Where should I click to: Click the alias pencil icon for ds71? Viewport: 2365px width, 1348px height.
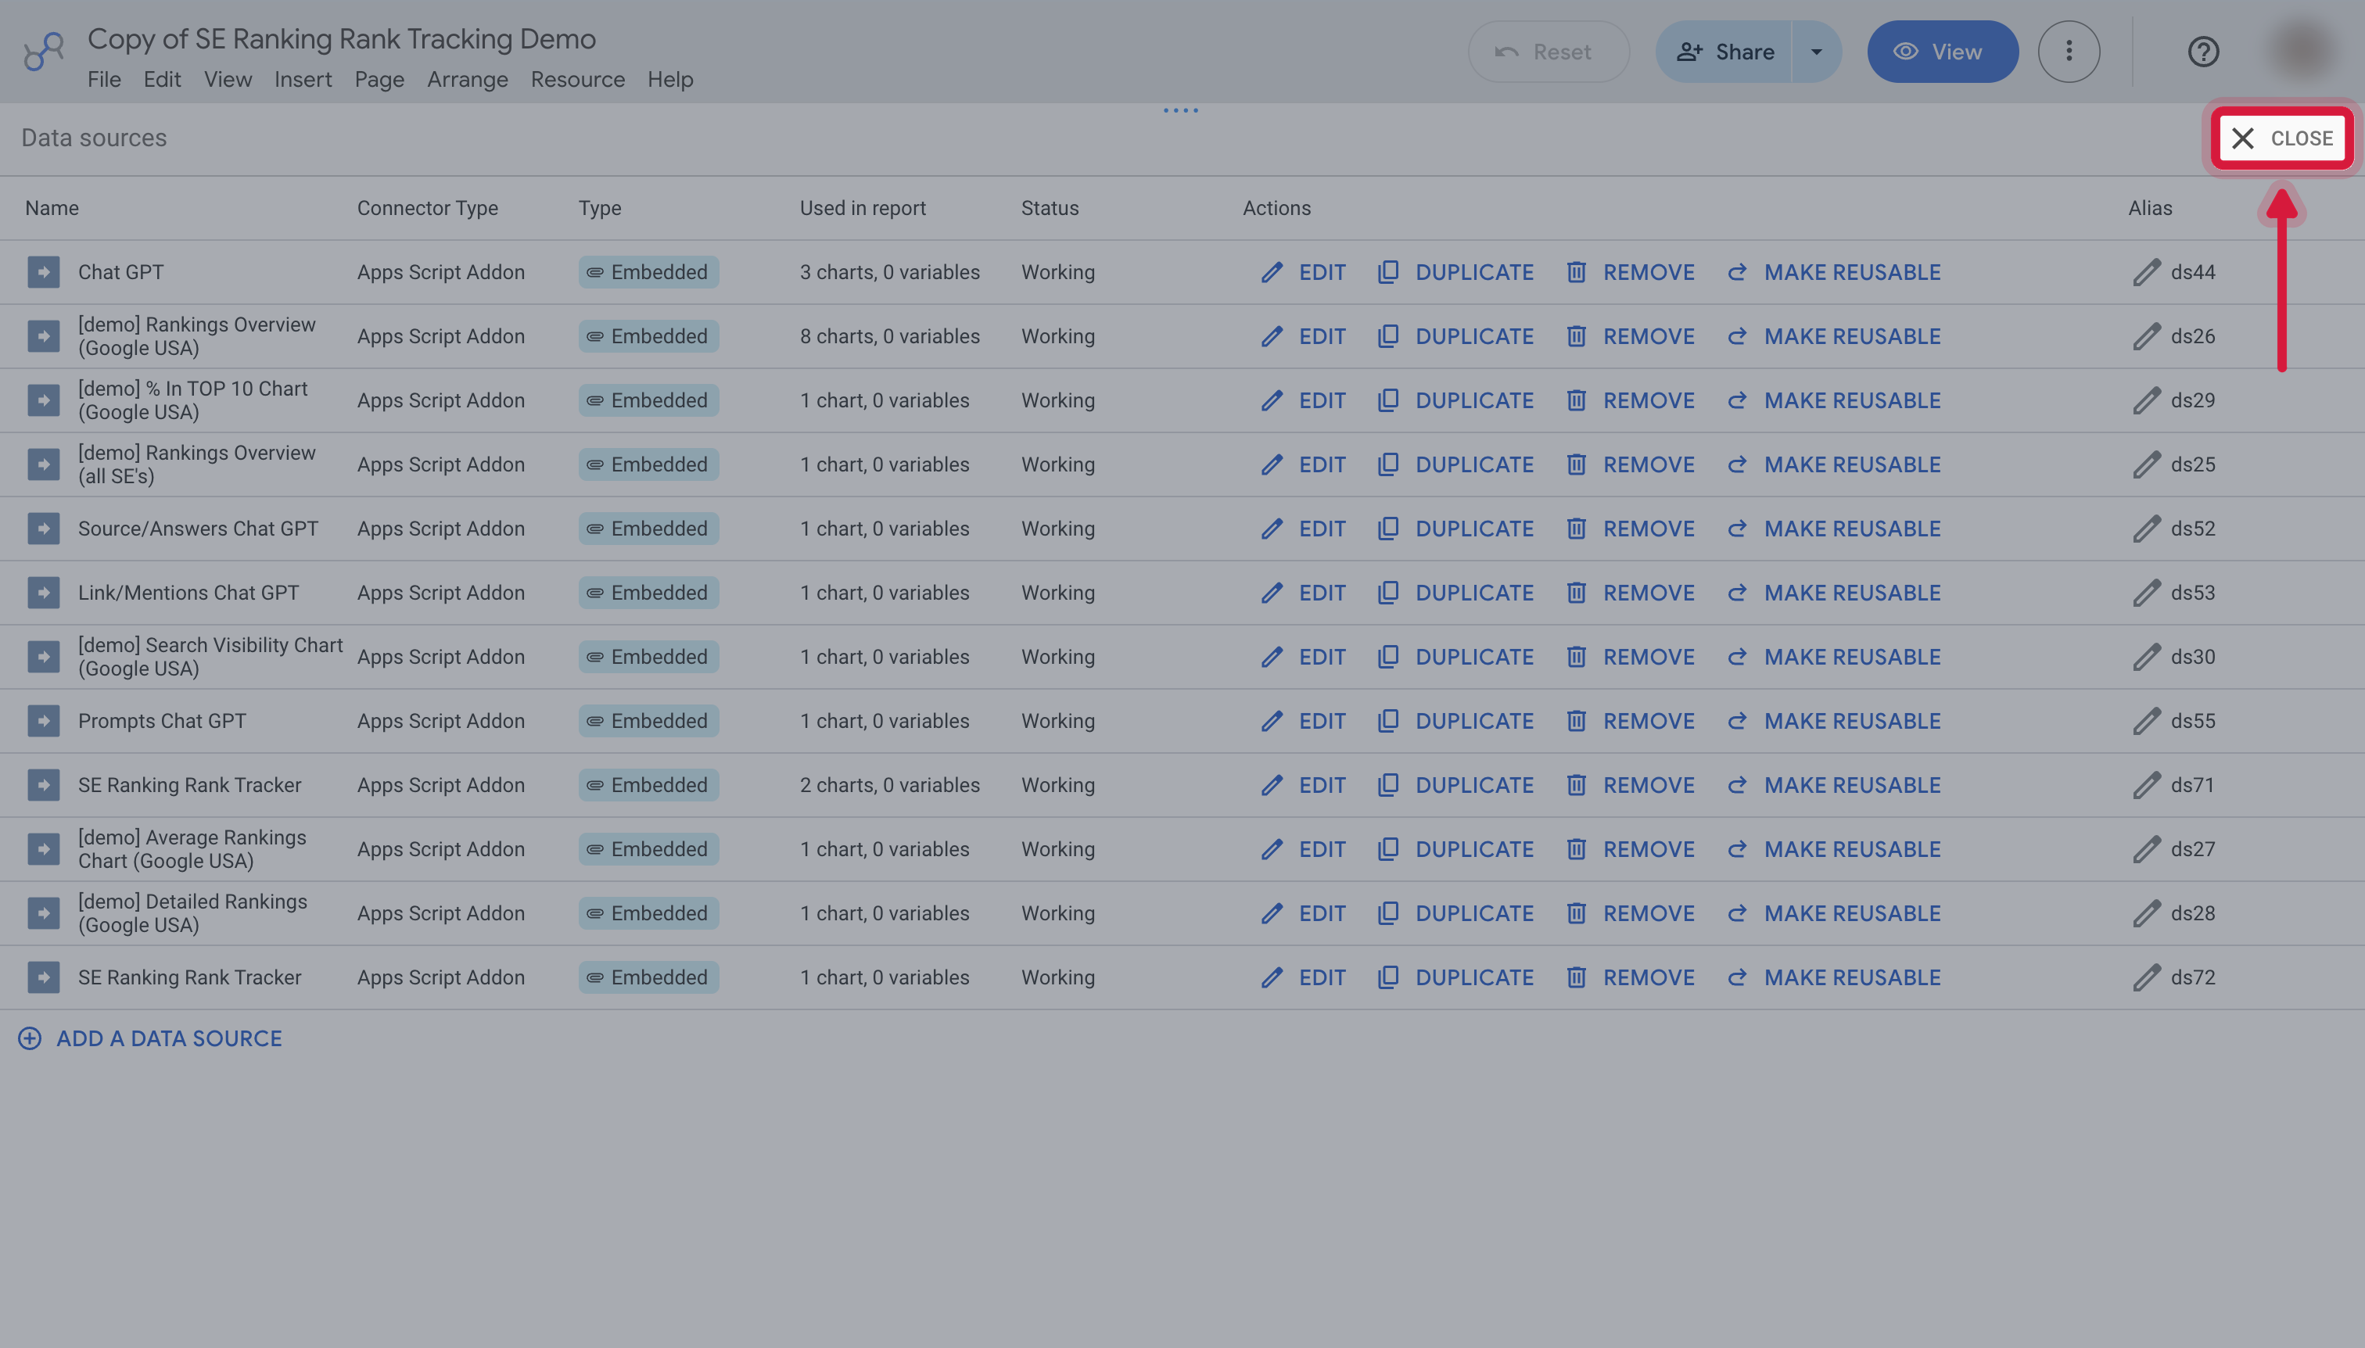(2147, 785)
